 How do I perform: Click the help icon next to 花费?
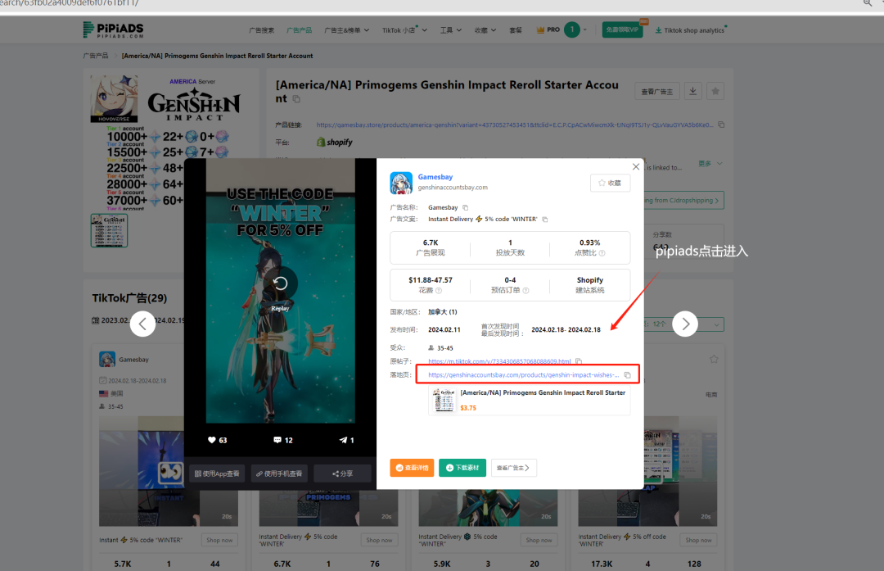click(x=439, y=291)
